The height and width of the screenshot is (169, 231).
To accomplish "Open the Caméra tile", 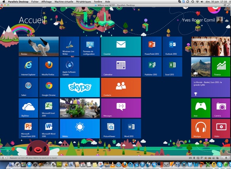I will click(x=221, y=108).
